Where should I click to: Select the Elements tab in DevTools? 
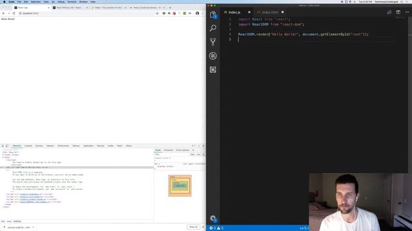[17, 146]
